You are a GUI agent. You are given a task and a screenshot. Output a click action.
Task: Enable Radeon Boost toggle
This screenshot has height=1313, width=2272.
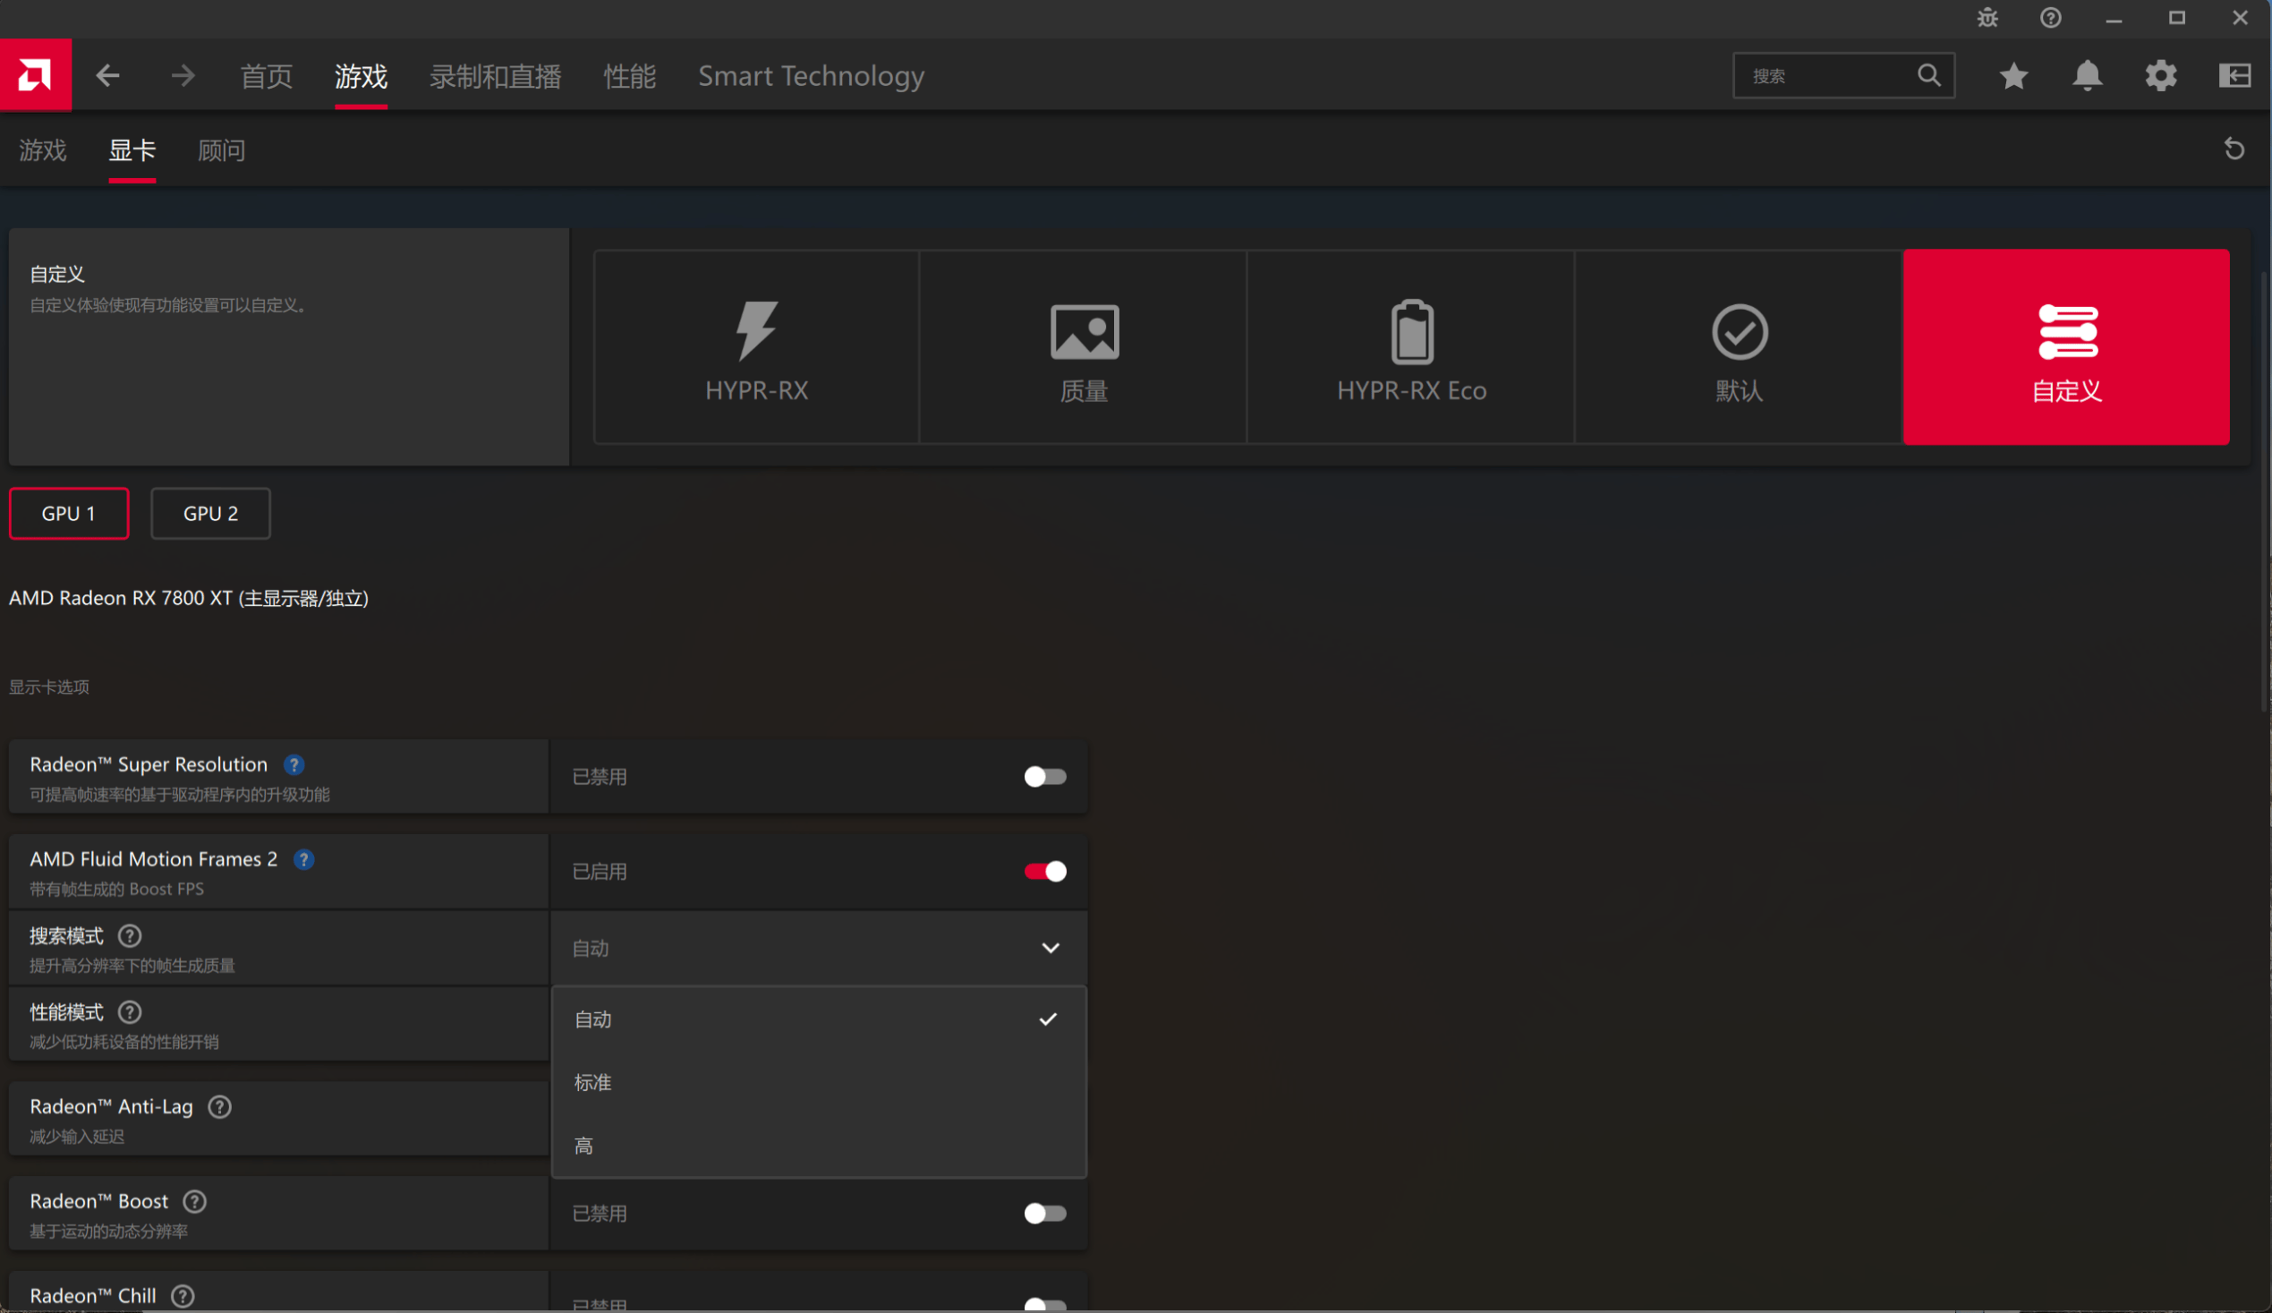click(x=1045, y=1215)
